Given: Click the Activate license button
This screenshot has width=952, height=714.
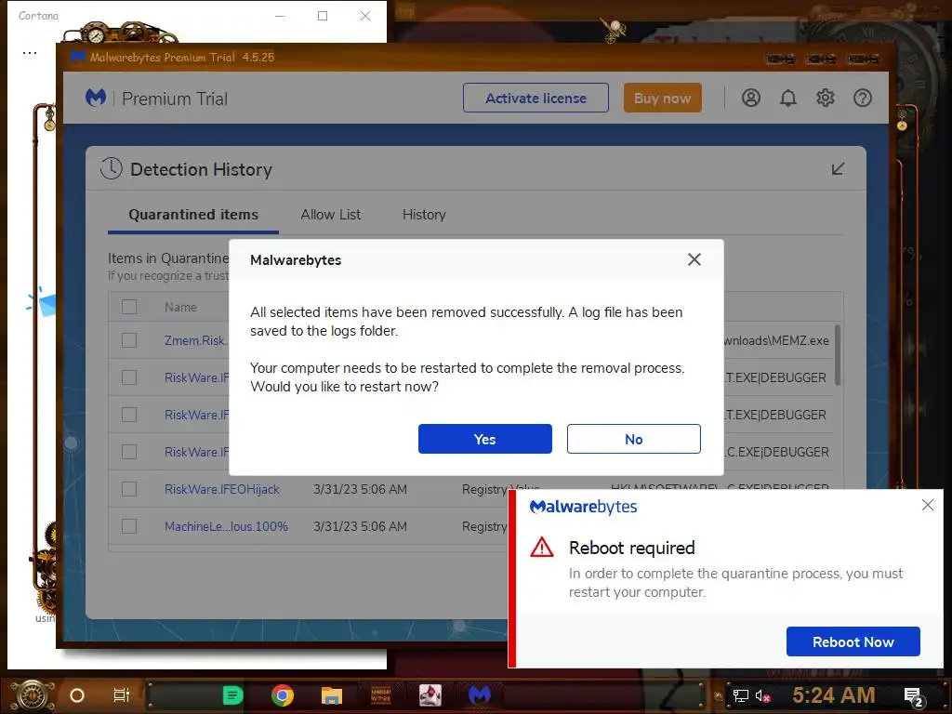Looking at the screenshot, I should (x=535, y=98).
